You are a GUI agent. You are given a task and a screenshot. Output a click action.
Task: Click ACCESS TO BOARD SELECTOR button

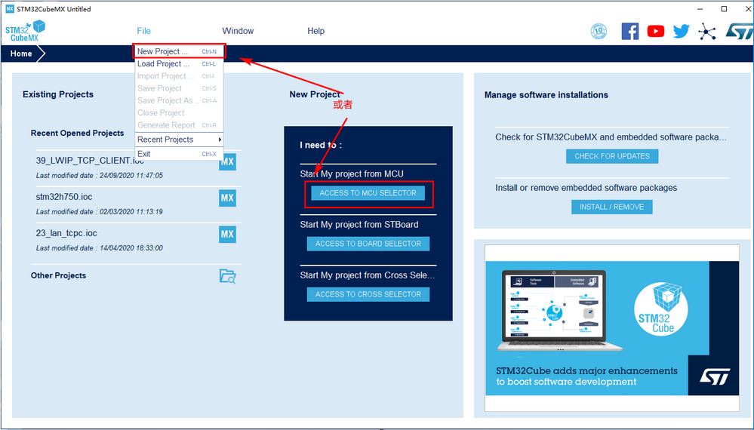pos(368,244)
